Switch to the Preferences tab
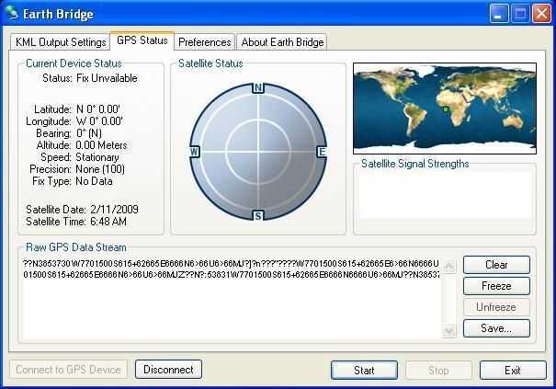 pyautogui.click(x=205, y=42)
